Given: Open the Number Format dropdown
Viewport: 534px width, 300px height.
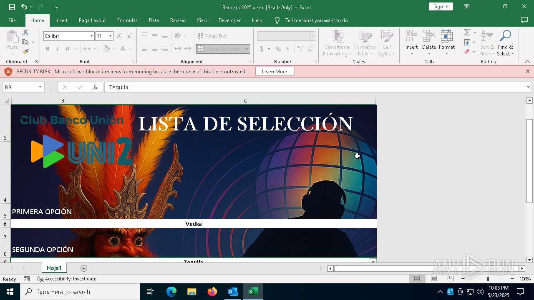Looking at the screenshot, I should coord(312,36).
